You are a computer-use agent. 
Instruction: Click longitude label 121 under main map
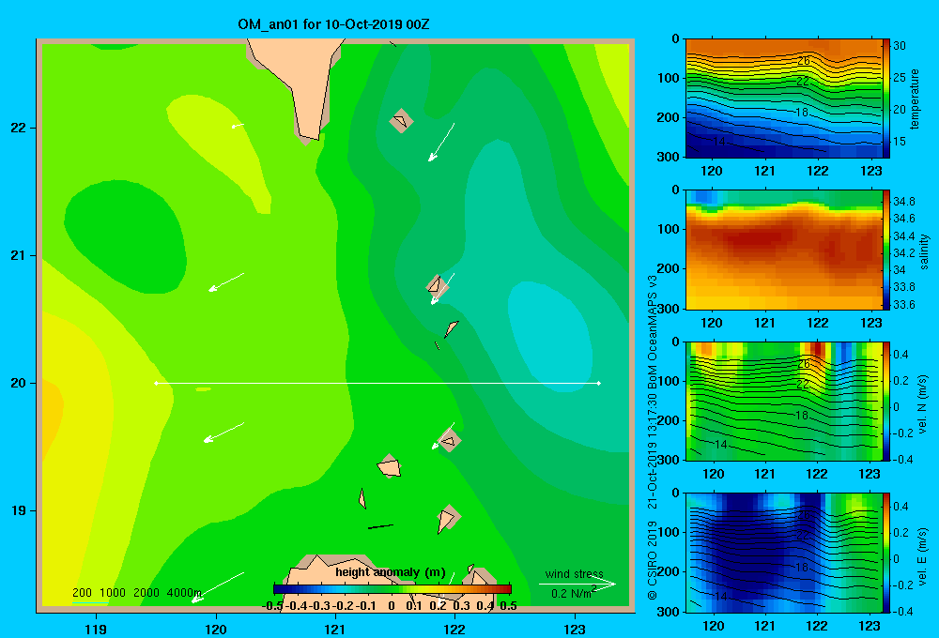(335, 629)
